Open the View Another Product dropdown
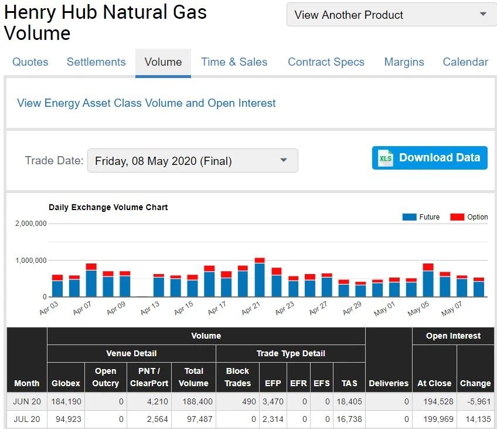The width and height of the screenshot is (497, 429). (391, 15)
